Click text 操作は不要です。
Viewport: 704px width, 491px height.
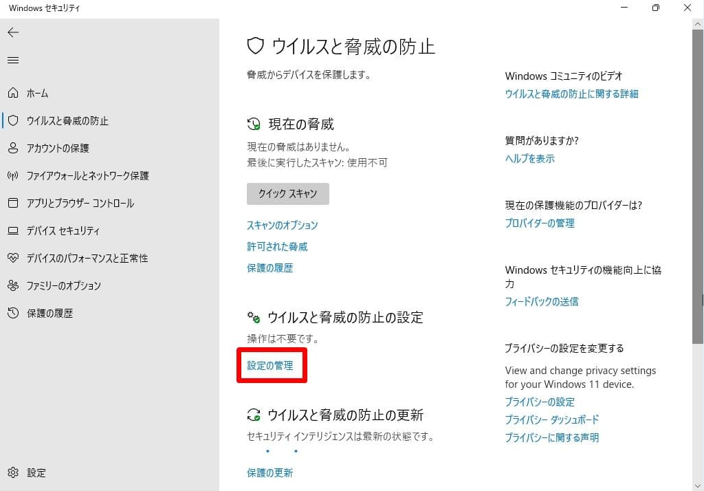point(283,339)
